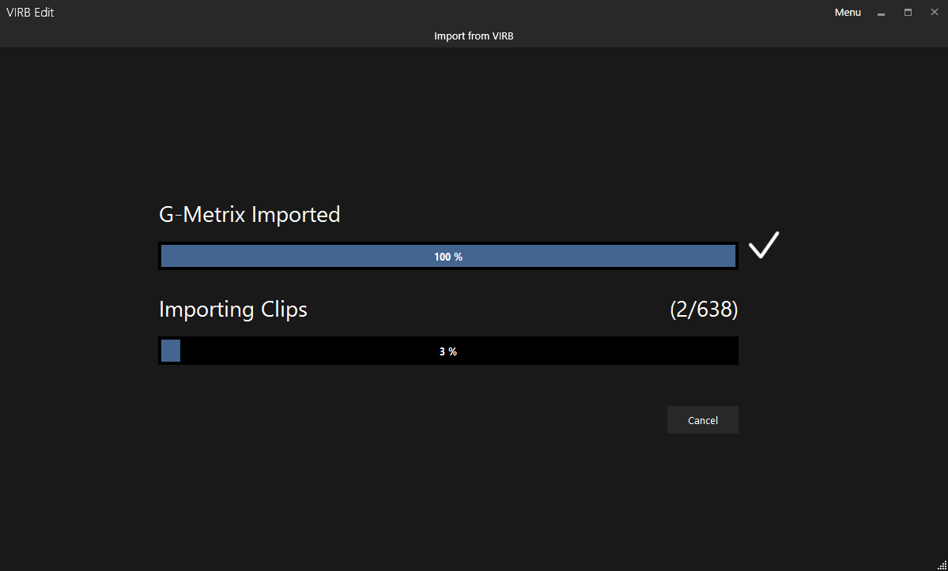Viewport: 948px width, 571px height.
Task: Click the filled segment of the Importing Clips bar
Action: pos(171,351)
